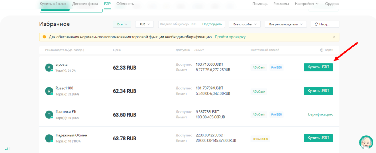Switch to the Обменять tab
Viewport: 376px width, 153px height.
tap(125, 4)
